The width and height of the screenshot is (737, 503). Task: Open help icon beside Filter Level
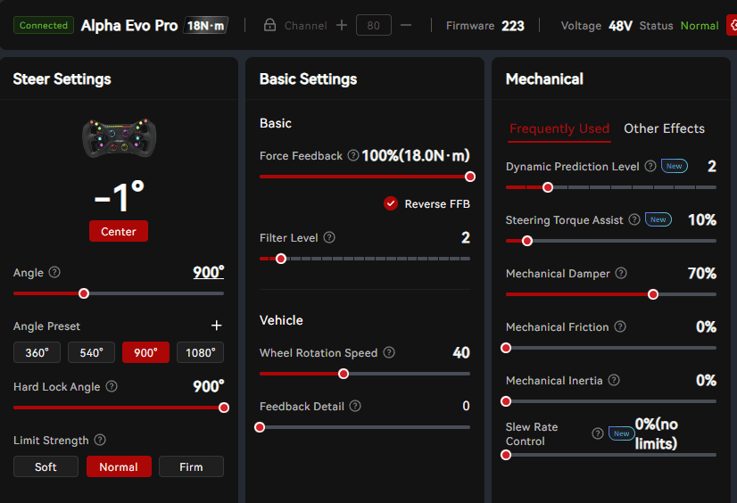[329, 237]
